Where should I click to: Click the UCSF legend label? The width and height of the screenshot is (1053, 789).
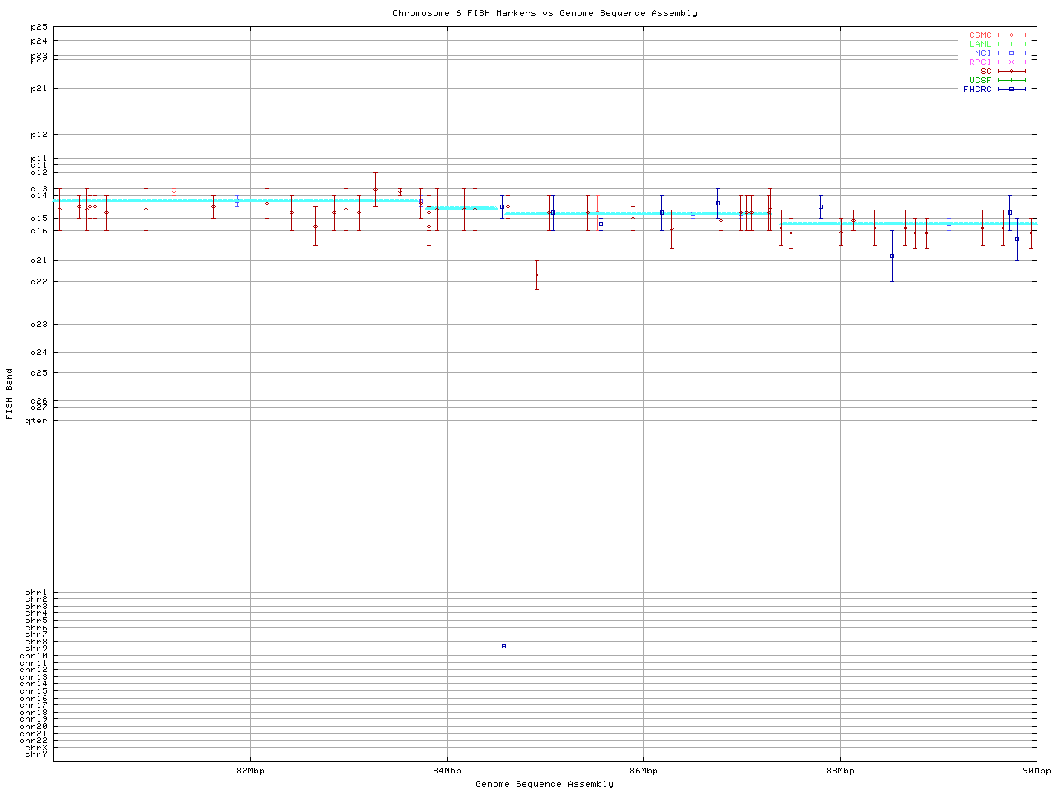coord(980,80)
